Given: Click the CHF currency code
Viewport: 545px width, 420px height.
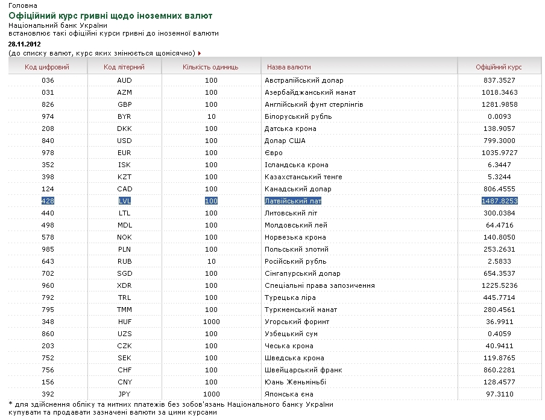Looking at the screenshot, I should 124,370.
